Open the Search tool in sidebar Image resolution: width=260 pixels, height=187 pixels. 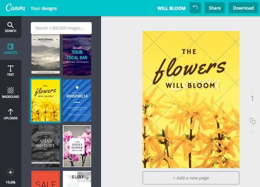10,27
